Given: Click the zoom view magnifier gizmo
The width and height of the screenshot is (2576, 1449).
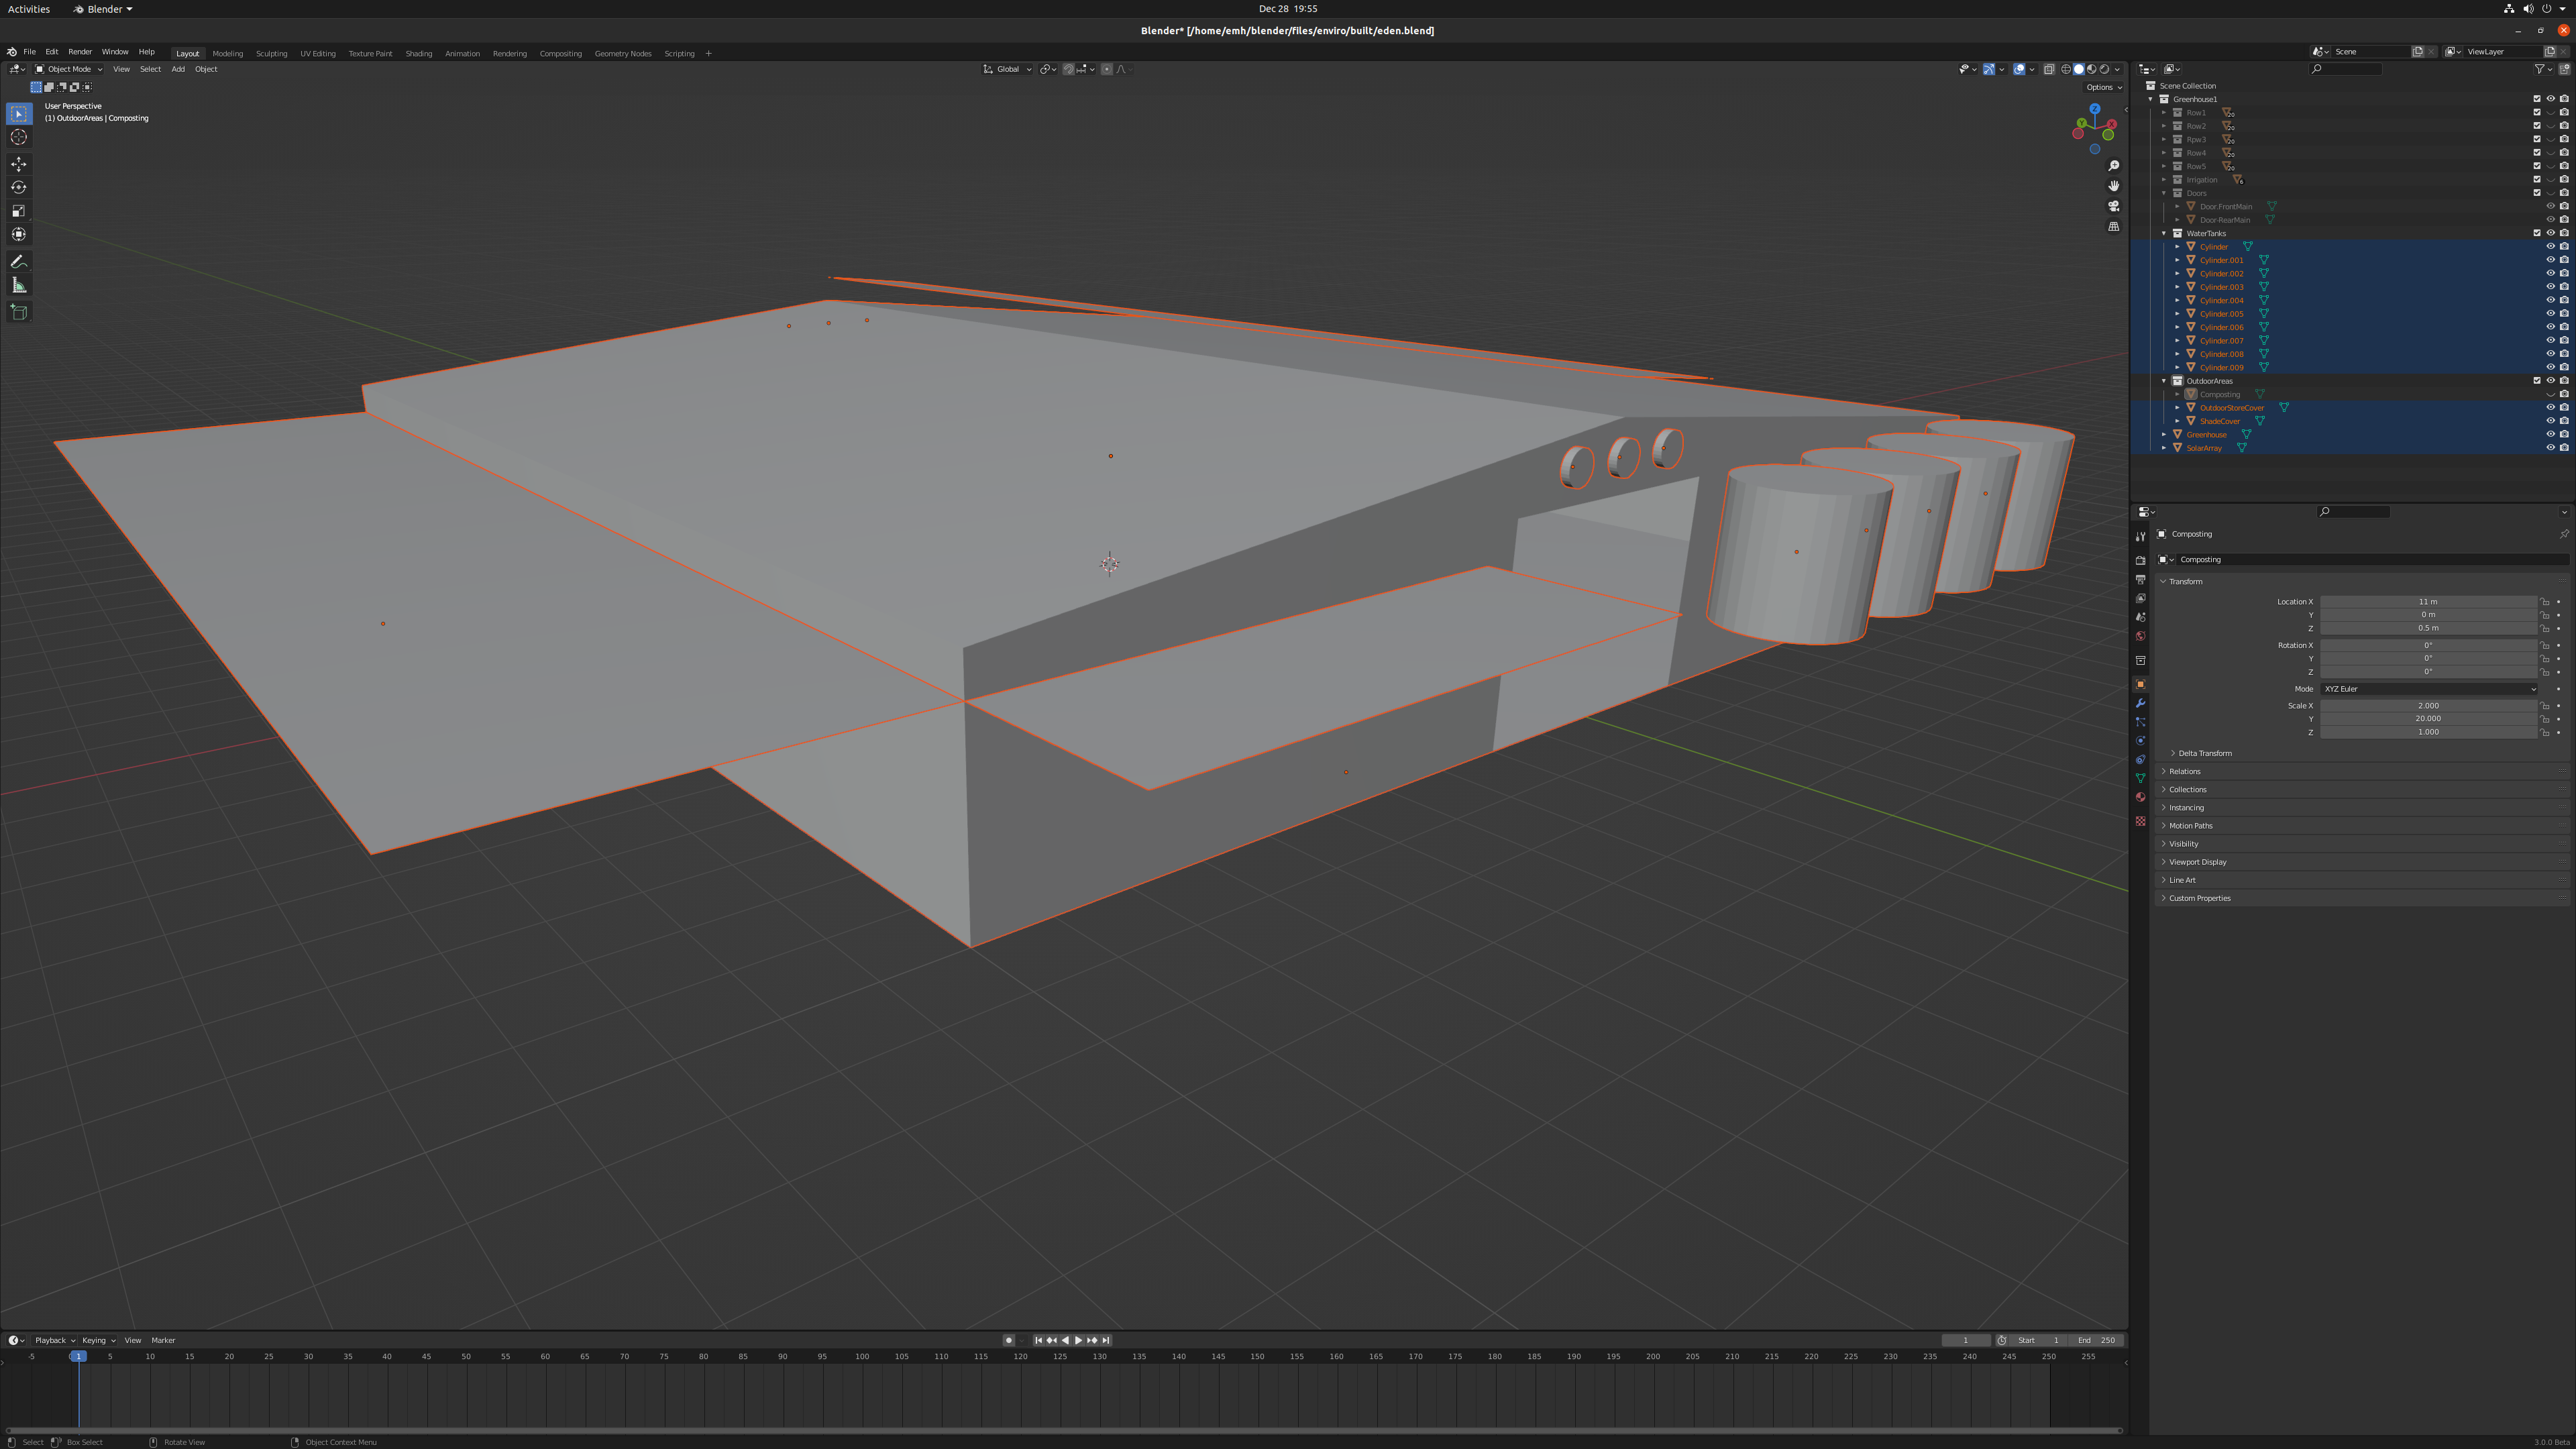Looking at the screenshot, I should 2113,166.
